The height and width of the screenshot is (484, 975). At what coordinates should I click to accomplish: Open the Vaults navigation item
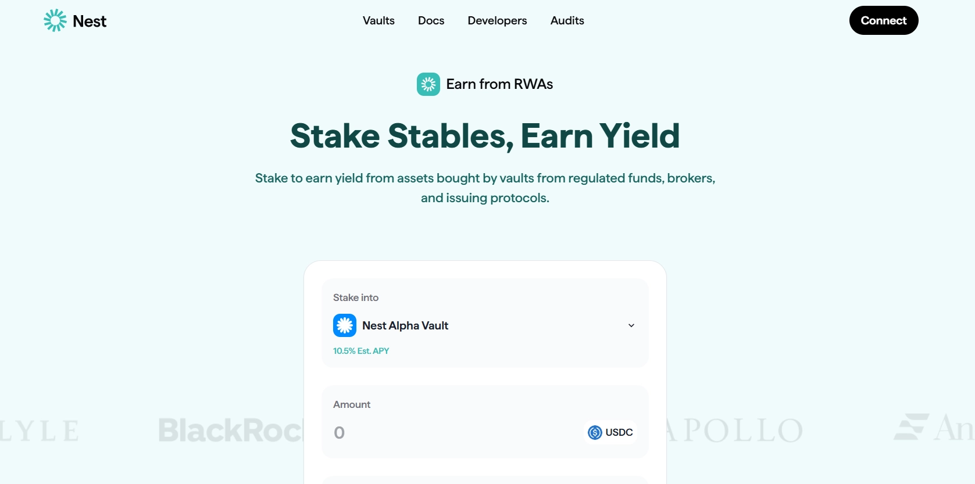(378, 20)
